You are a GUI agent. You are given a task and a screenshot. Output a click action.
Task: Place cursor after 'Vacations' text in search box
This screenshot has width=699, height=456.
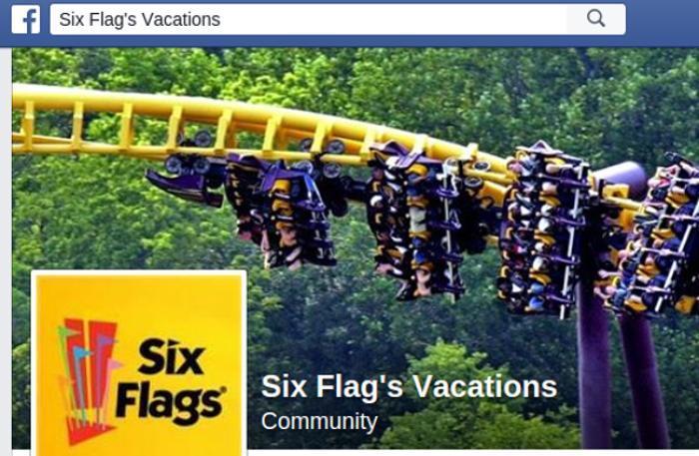(x=222, y=20)
